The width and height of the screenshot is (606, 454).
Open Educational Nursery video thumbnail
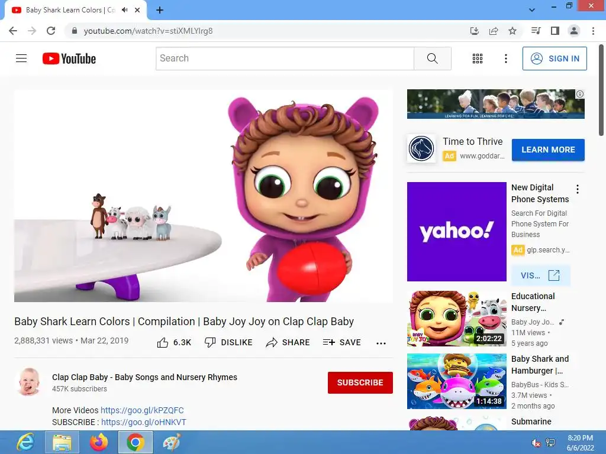click(x=456, y=319)
